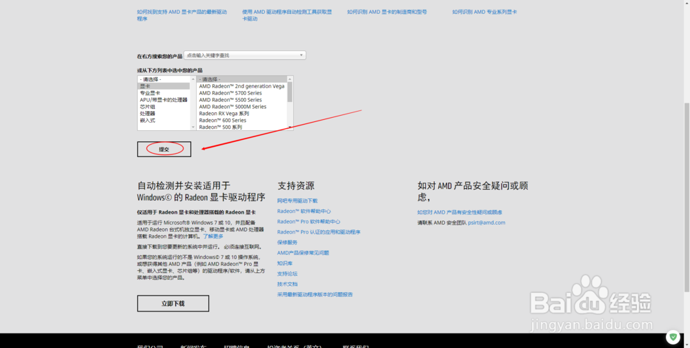Select 处理器 in the category list
The height and width of the screenshot is (348, 690).
164,114
